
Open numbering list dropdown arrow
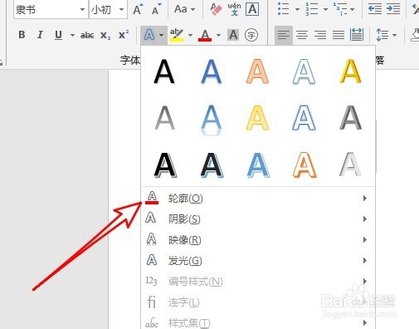325,9
